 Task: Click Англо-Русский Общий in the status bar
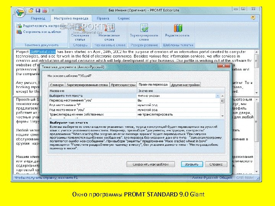click(212, 178)
